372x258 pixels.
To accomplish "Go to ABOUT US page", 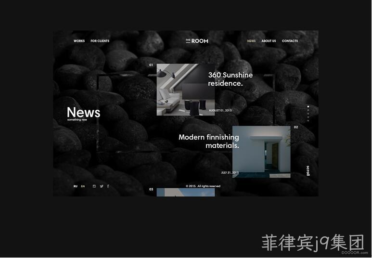I will [269, 41].
